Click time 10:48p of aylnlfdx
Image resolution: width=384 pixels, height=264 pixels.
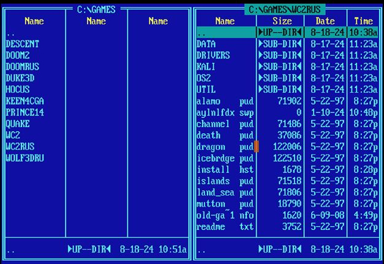[363, 112]
